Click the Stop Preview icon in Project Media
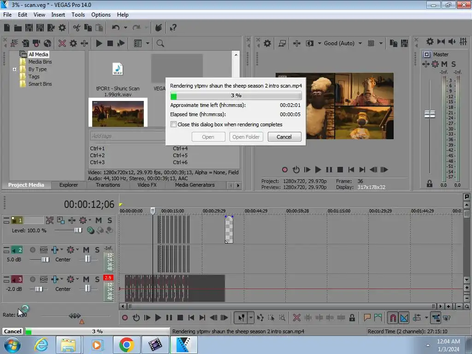Viewport: 472px width, 354px height. click(110, 43)
